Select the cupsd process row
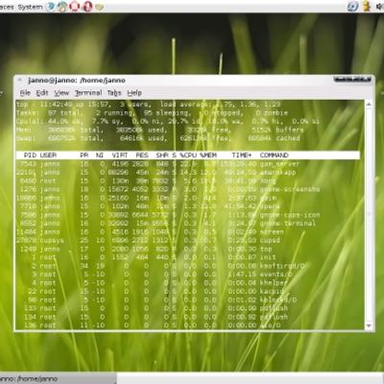The height and width of the screenshot is (384, 384). [188, 240]
